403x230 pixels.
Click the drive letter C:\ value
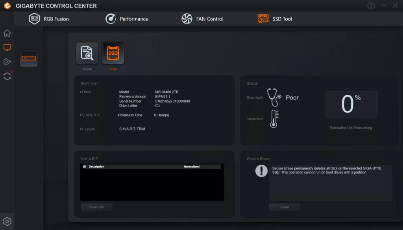point(157,105)
